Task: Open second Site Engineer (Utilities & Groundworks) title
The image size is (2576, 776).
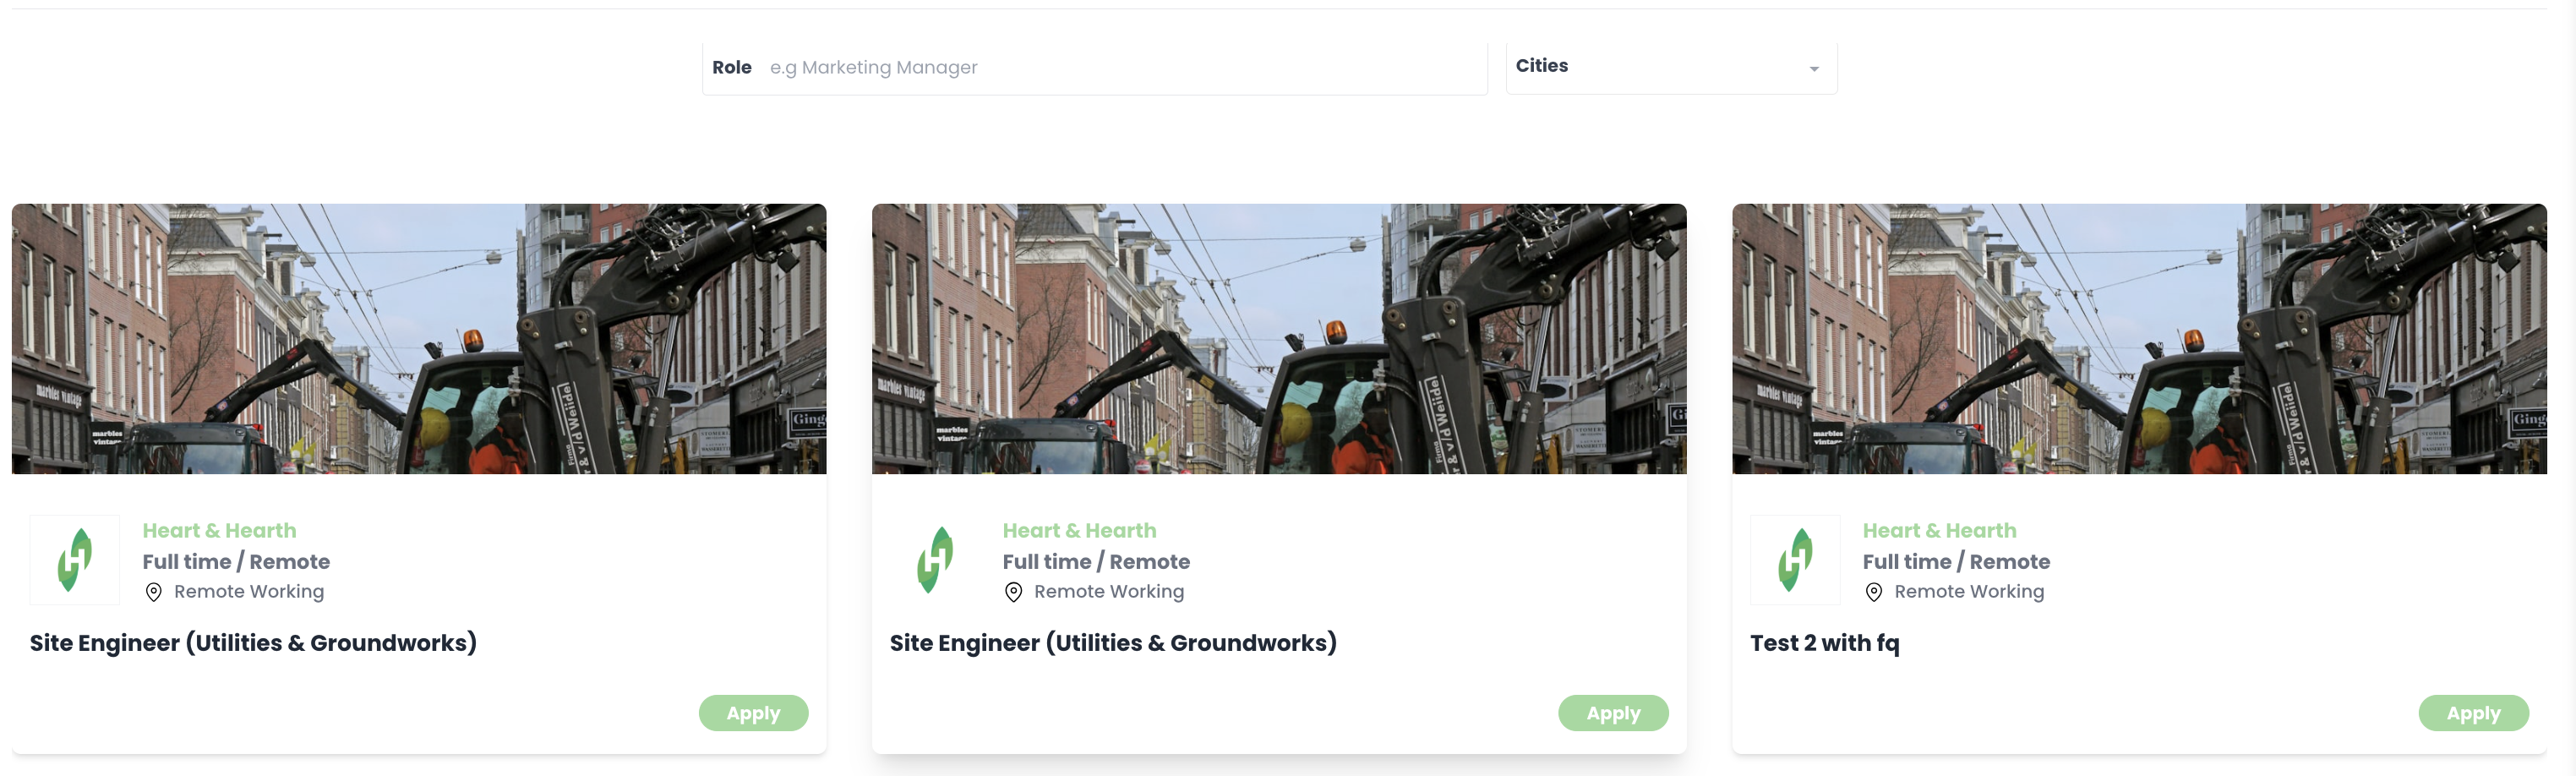Action: [1113, 643]
